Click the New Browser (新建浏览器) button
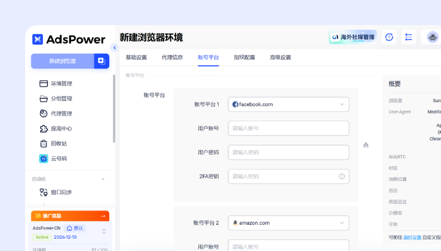This screenshot has width=441, height=251. pos(62,61)
